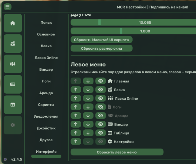The image size is (196, 164).
Task: Click the 10.085 slider bar
Action: [x=133, y=22]
